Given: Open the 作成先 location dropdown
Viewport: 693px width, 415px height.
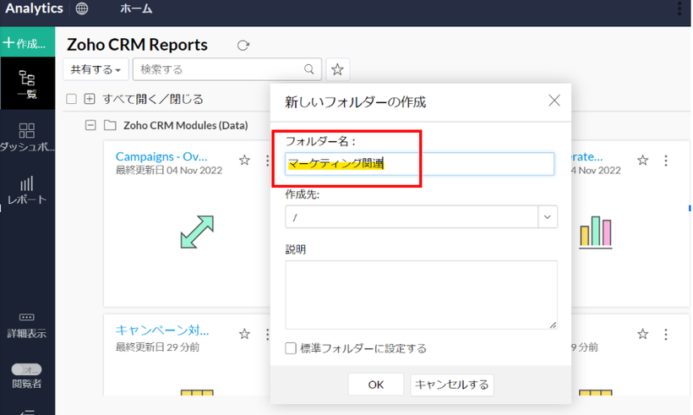Looking at the screenshot, I should [548, 217].
